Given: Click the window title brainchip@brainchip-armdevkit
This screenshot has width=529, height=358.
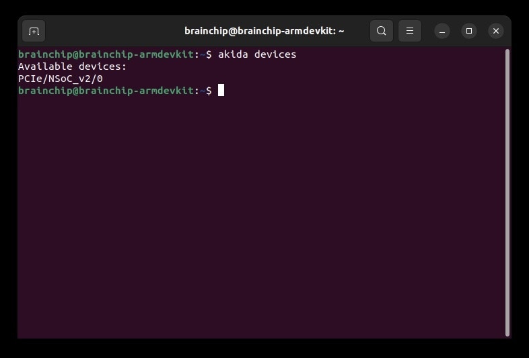Looking at the screenshot, I should click(264, 31).
